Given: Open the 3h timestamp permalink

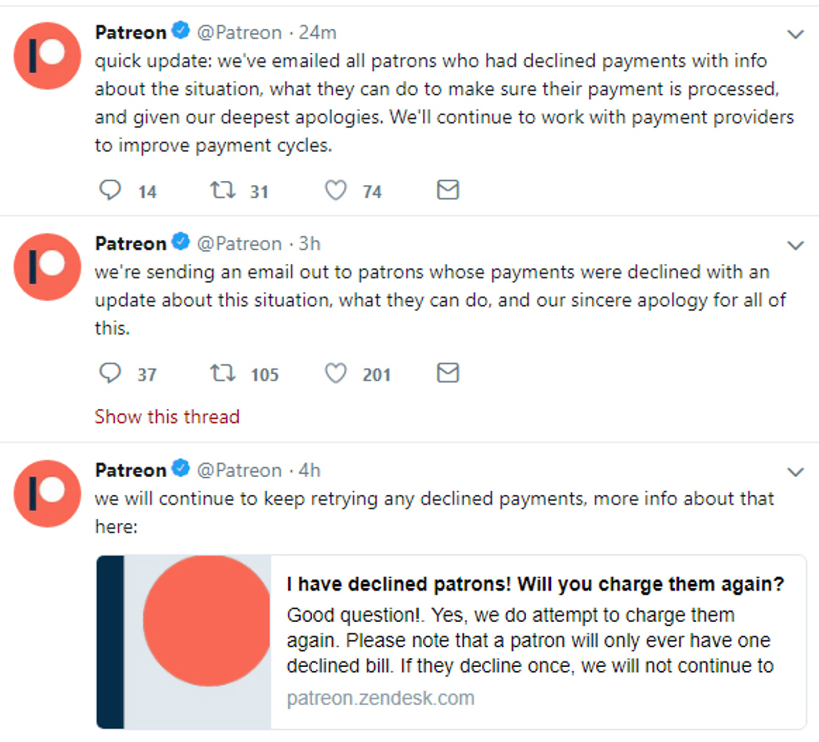Looking at the screenshot, I should [x=310, y=244].
